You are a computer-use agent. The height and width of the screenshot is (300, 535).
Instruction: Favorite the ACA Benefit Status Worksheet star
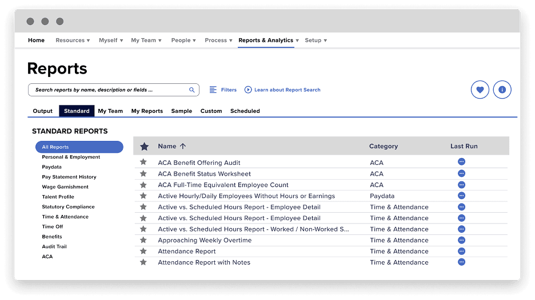pyautogui.click(x=143, y=173)
